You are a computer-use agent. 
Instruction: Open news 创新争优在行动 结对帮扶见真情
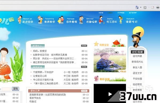(50, 55)
